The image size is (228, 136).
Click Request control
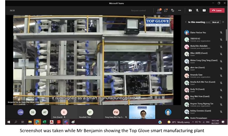(x=138, y=10)
